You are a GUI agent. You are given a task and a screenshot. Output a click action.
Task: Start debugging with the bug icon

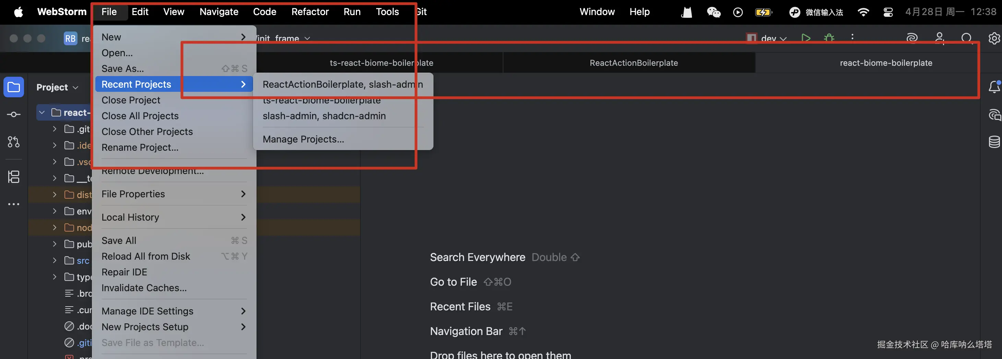[829, 38]
